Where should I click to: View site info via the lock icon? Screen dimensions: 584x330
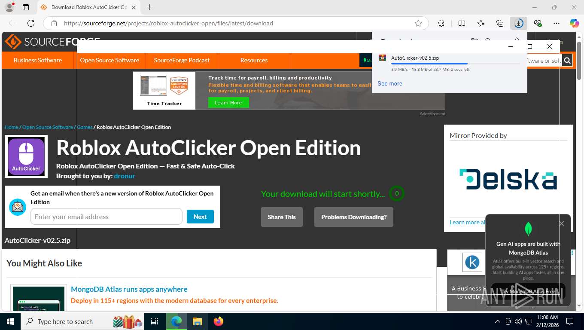click(54, 23)
